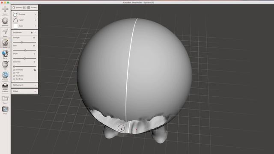Expand the Color dropdown arrow

35,26
